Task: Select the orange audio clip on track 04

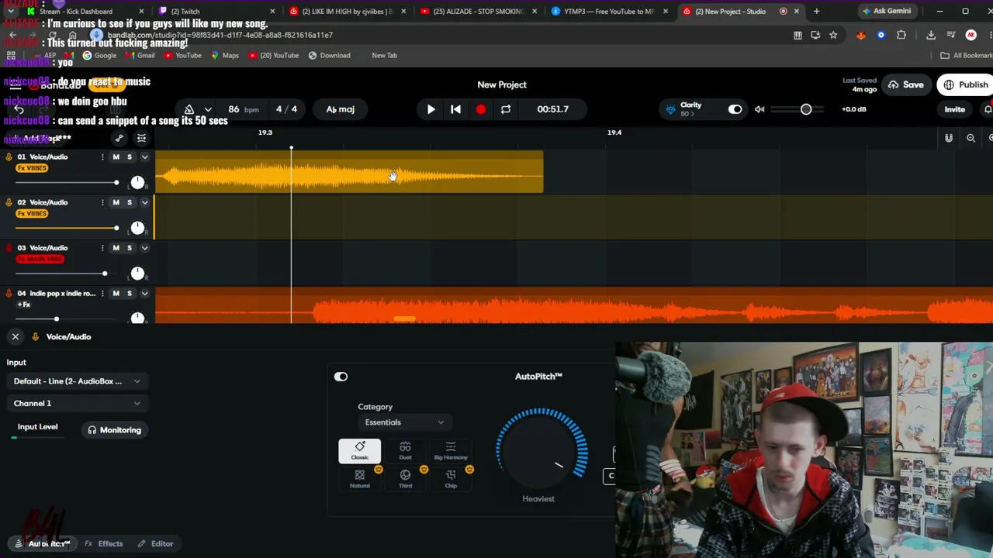Action: click(574, 305)
